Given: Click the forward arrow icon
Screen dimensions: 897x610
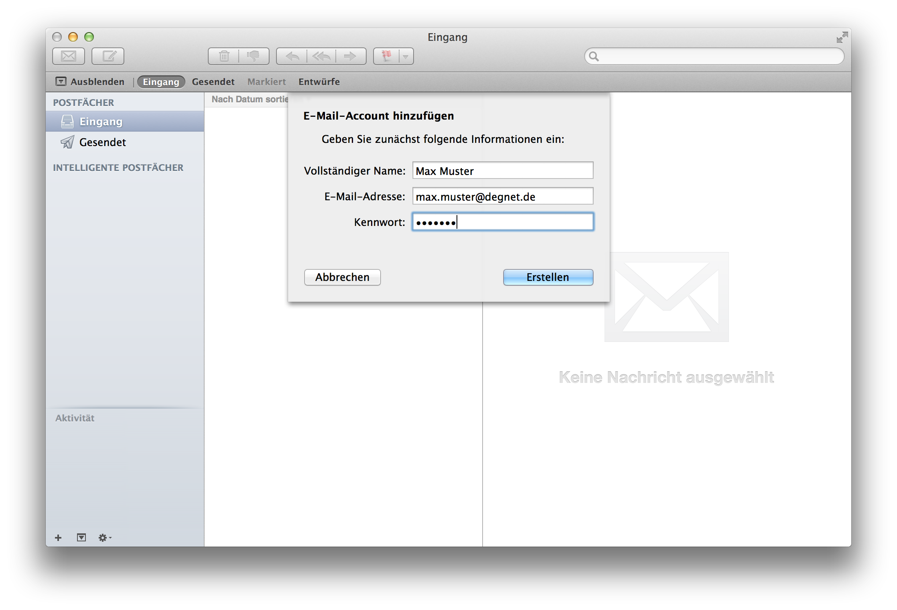Looking at the screenshot, I should point(350,56).
